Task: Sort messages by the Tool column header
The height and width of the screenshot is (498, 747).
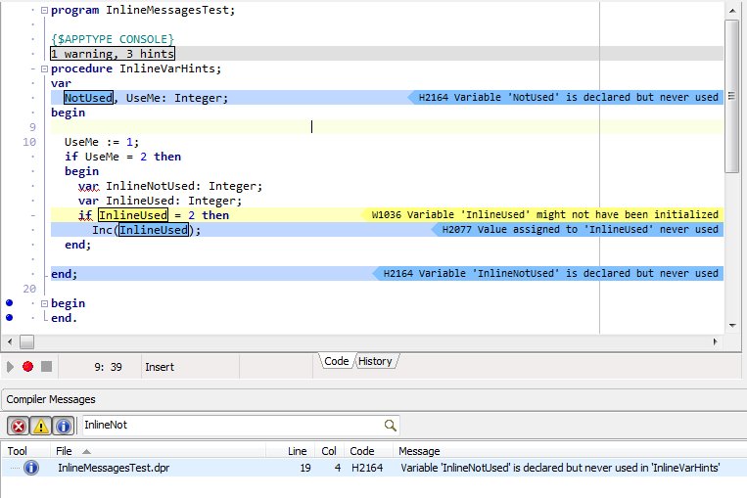Action: point(25,451)
